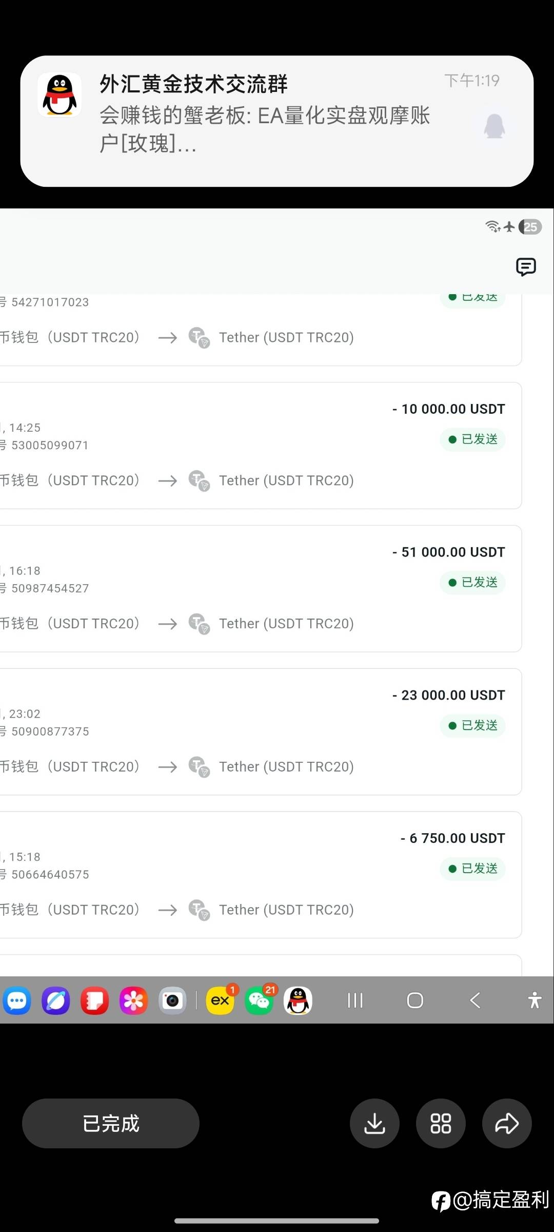The width and height of the screenshot is (554, 1232).
Task: Tap the four-square grid button
Action: 441,1124
